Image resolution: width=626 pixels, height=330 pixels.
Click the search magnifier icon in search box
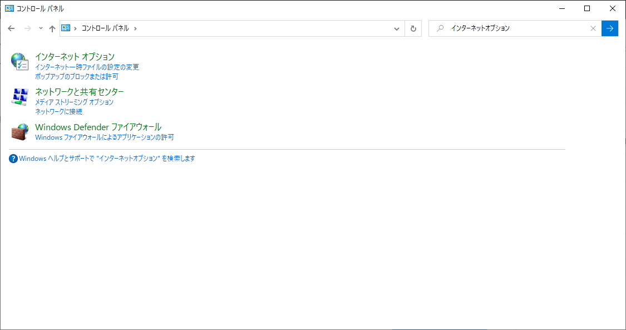(x=441, y=28)
